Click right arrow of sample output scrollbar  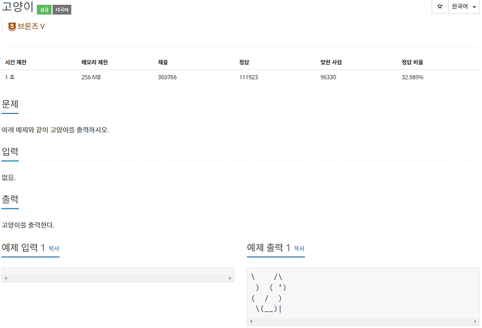[475, 321]
